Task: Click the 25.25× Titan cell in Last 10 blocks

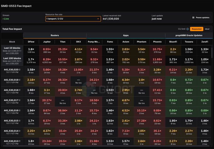Action: coord(63,50)
